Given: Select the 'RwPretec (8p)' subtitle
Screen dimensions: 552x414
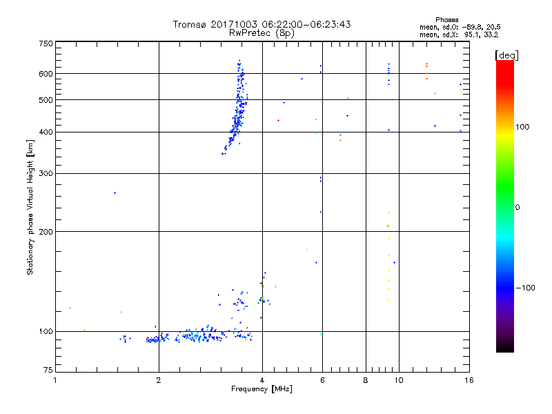Looking at the screenshot, I should (262, 33).
